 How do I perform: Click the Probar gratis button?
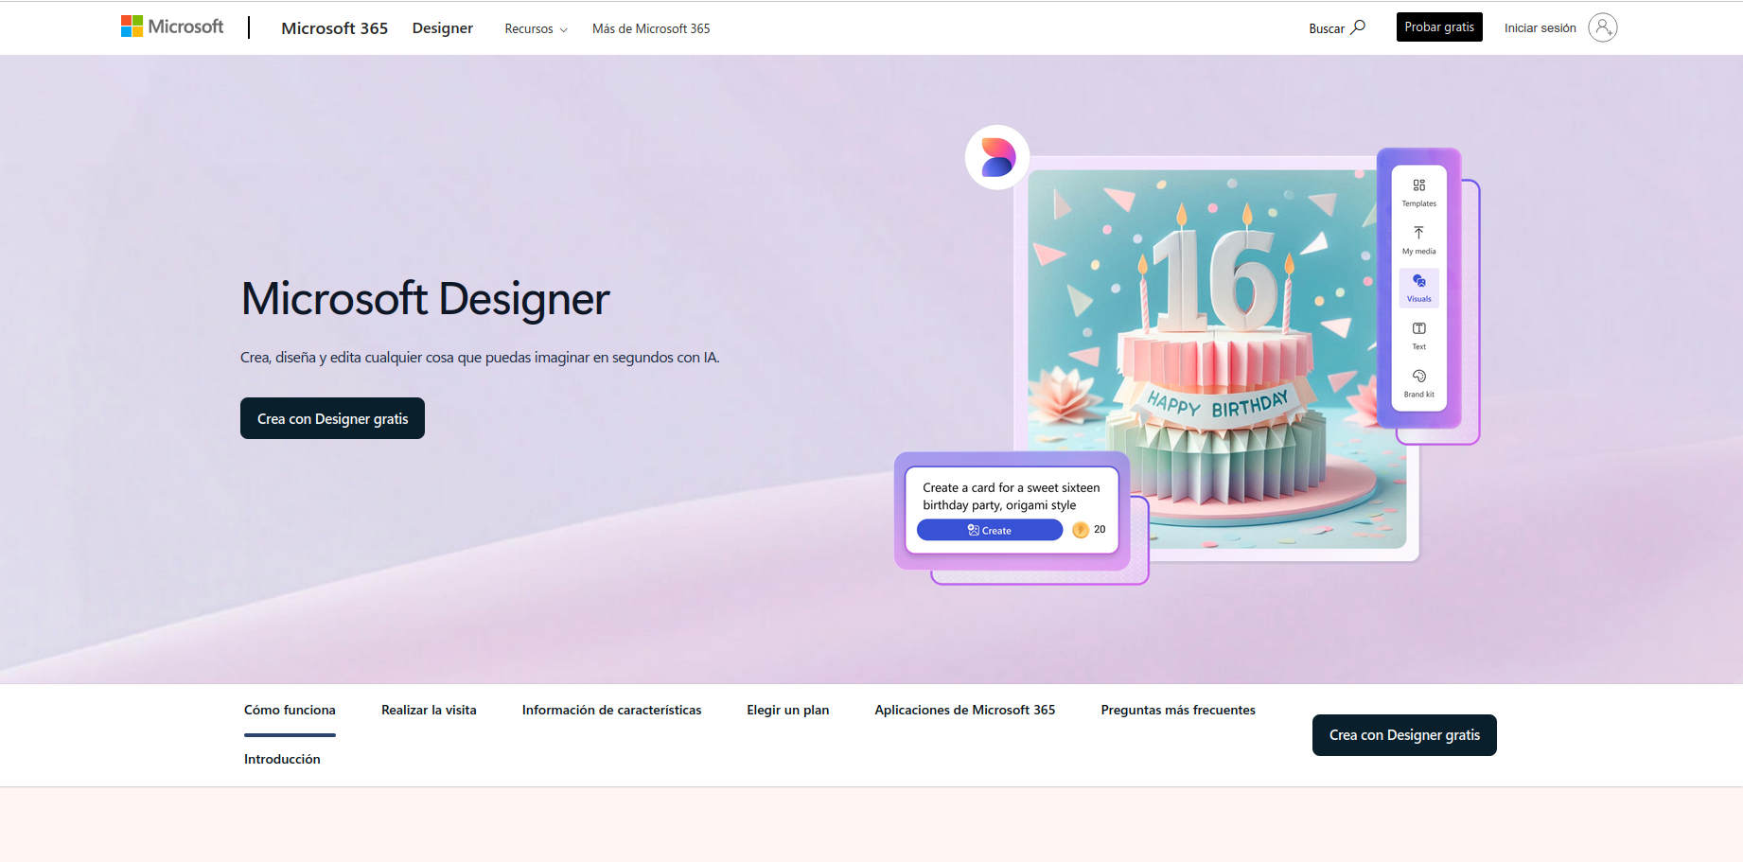1438,26
